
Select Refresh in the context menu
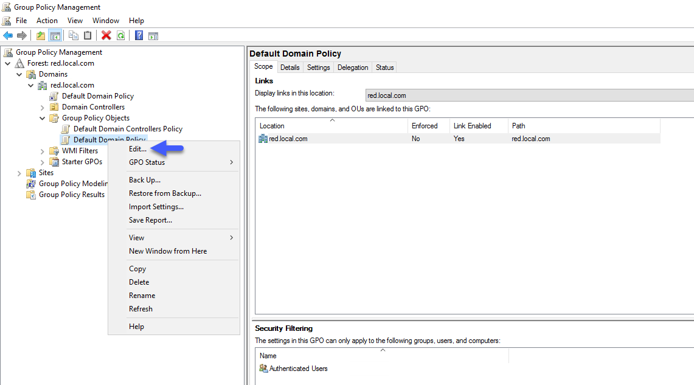pos(174,309)
